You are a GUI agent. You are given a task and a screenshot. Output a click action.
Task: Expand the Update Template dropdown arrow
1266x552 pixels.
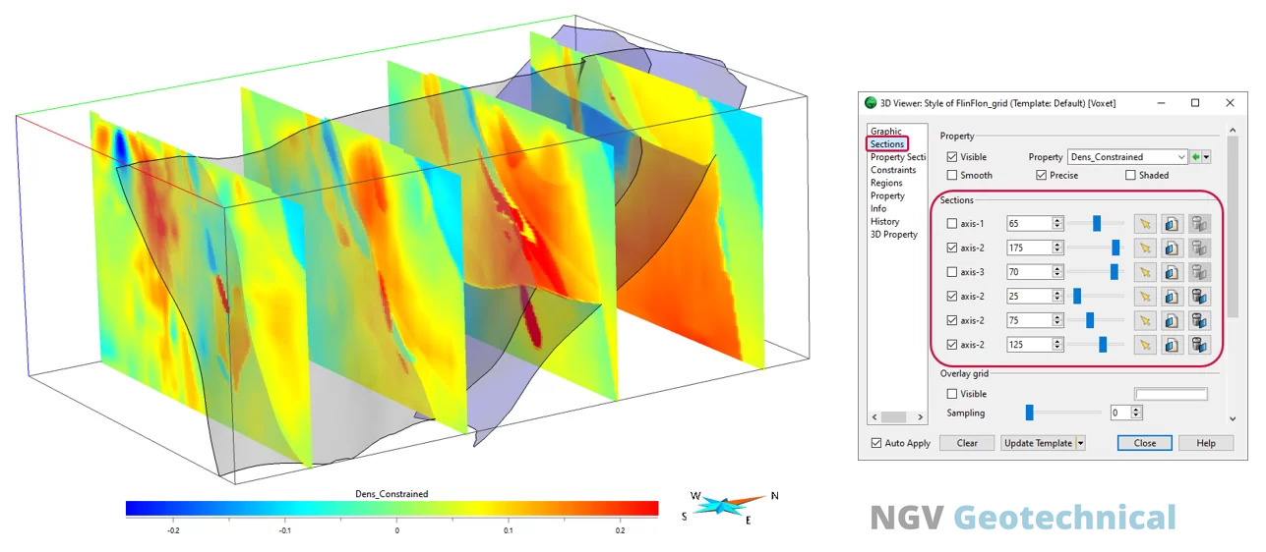point(1081,443)
